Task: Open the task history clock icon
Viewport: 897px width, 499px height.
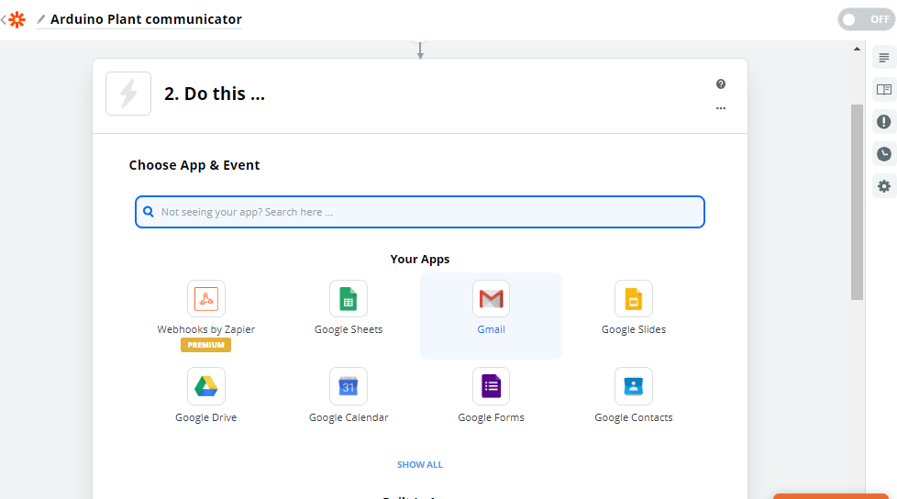Action: pos(883,154)
